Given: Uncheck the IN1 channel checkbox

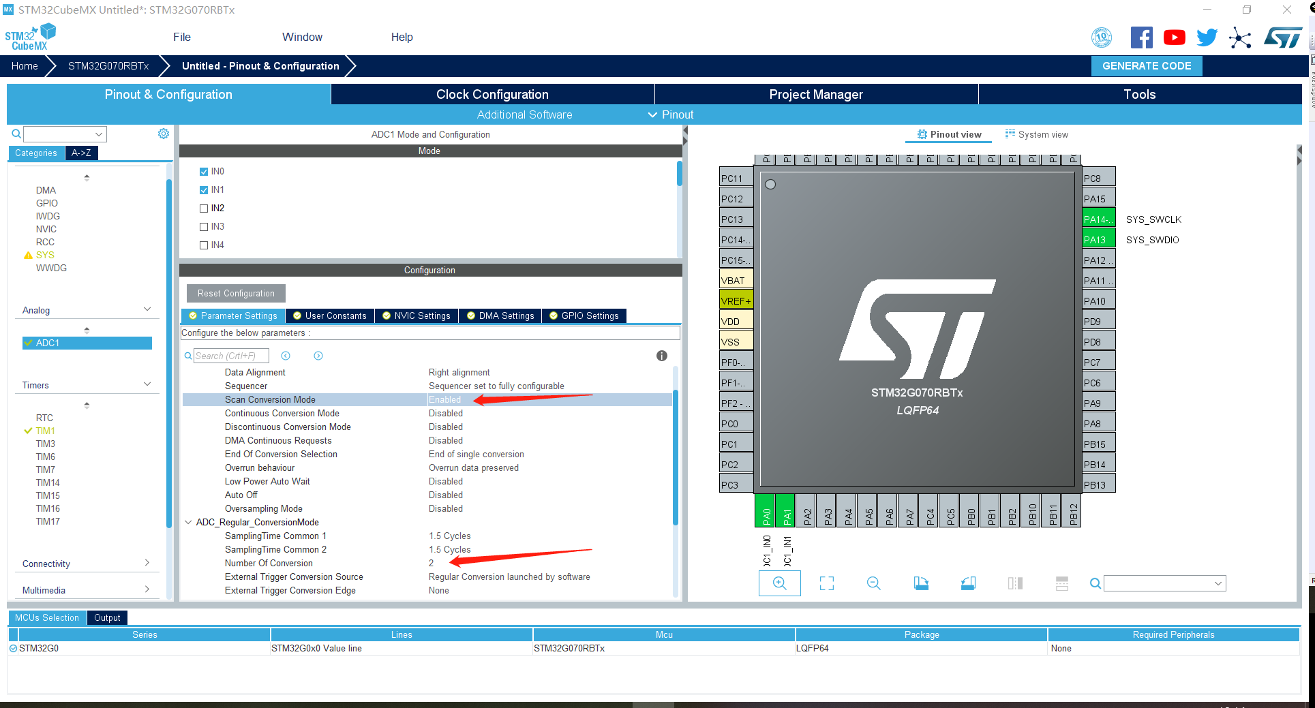Looking at the screenshot, I should [204, 189].
